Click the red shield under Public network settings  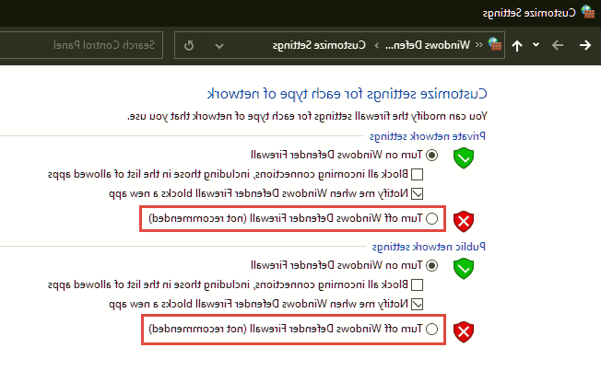click(x=464, y=331)
